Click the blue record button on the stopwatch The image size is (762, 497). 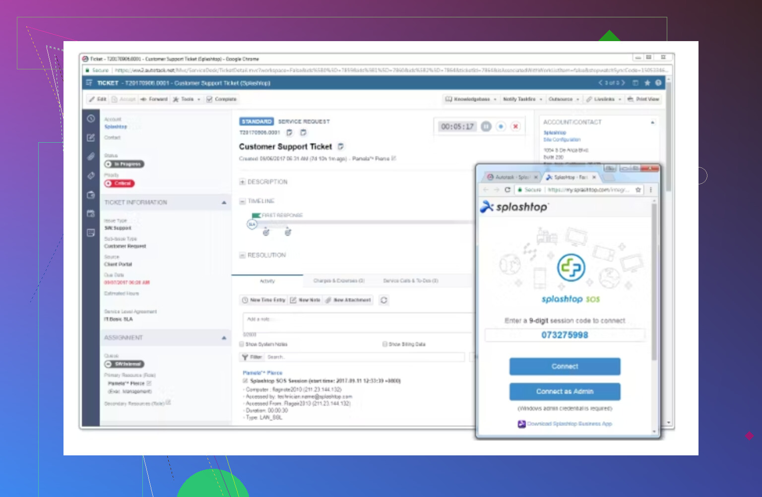(501, 126)
